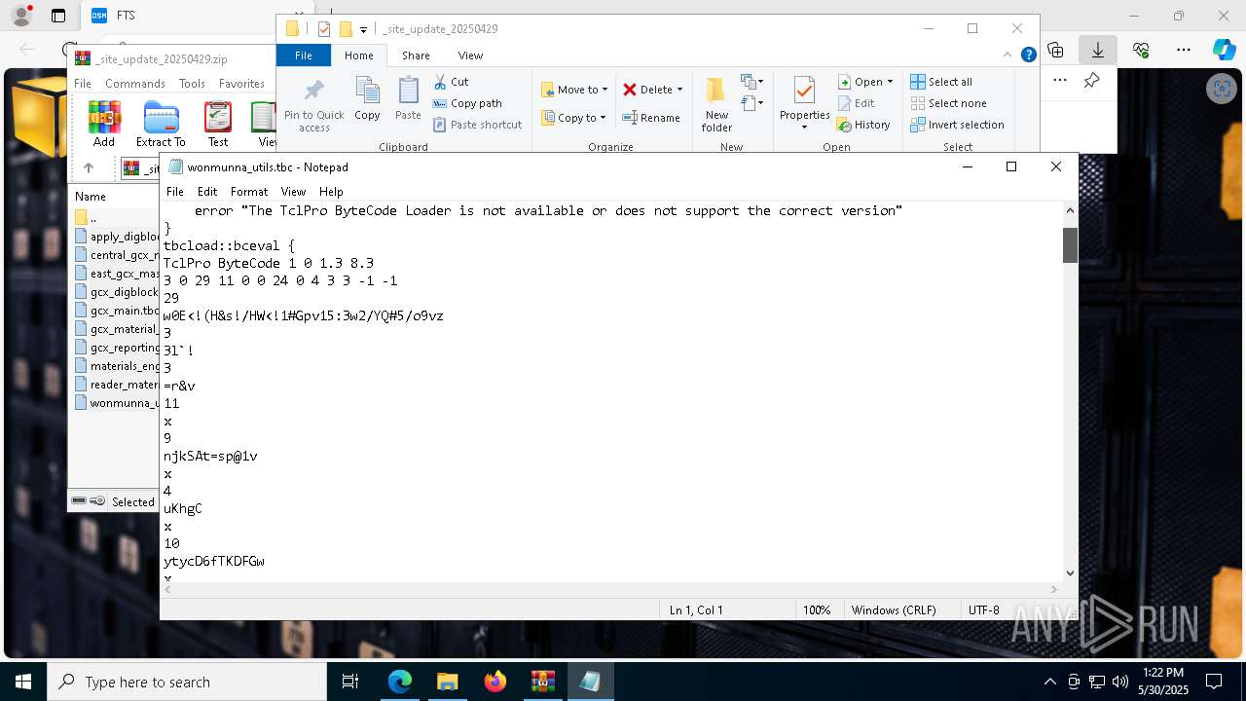This screenshot has width=1246, height=701.
Task: Open Notepad Format menu
Action: pyautogui.click(x=249, y=192)
